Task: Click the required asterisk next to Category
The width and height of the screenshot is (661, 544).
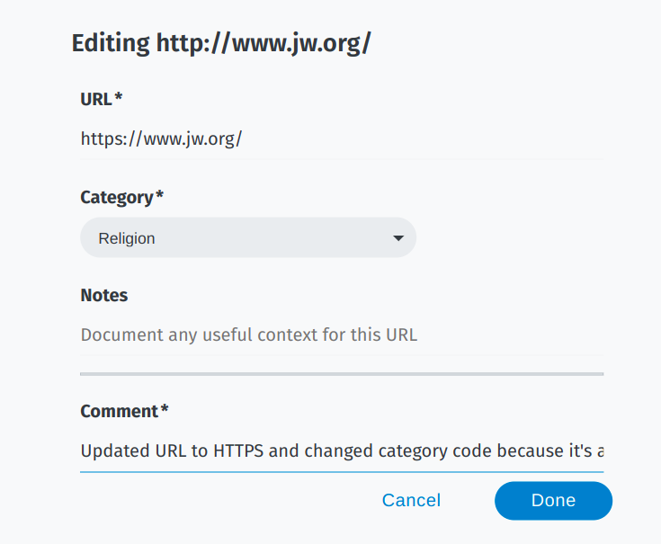Action: [x=160, y=196]
